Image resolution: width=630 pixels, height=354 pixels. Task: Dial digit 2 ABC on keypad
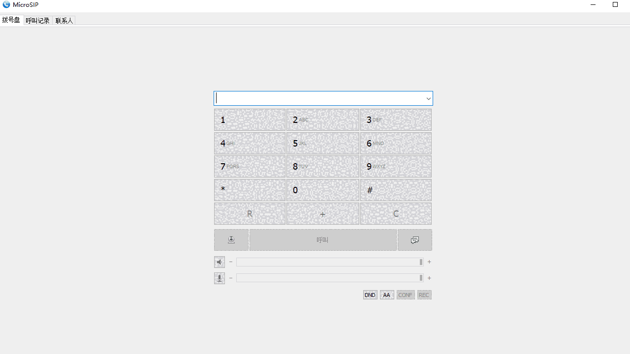(323, 120)
